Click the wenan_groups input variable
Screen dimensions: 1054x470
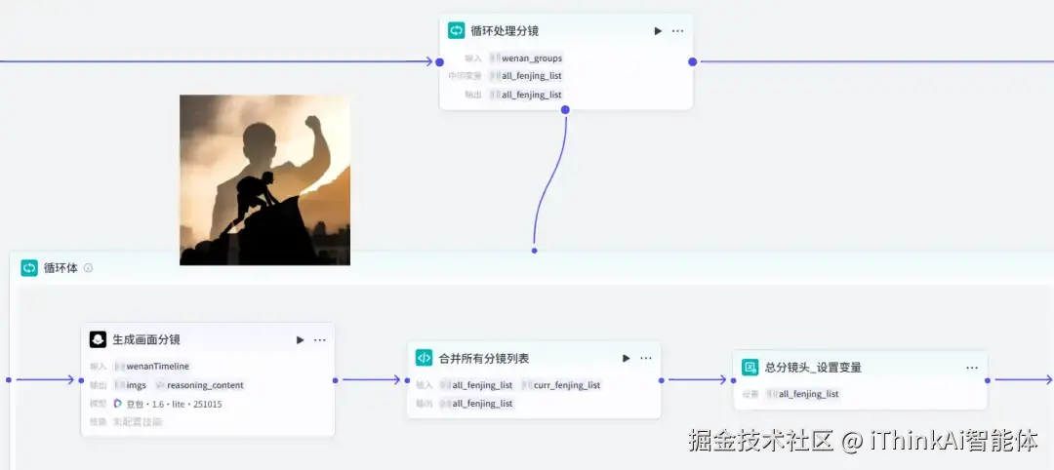[526, 59]
